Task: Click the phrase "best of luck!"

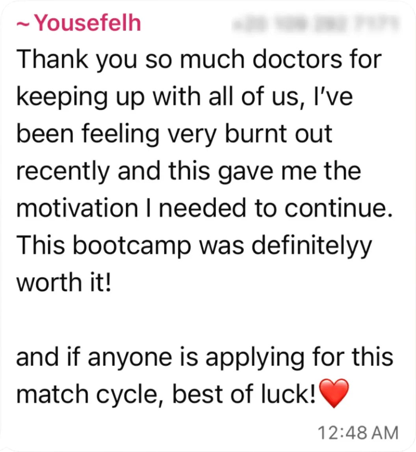Action: coord(244,394)
